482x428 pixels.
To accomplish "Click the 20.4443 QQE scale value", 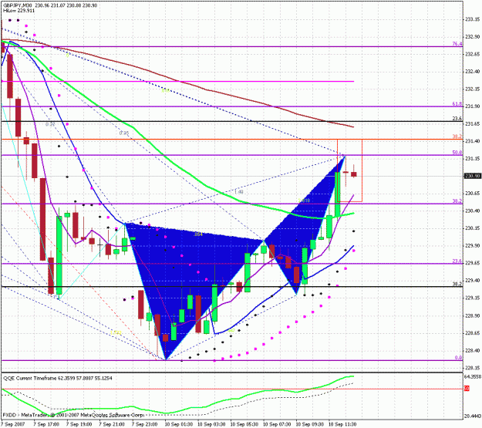I will pyautogui.click(x=473, y=416).
